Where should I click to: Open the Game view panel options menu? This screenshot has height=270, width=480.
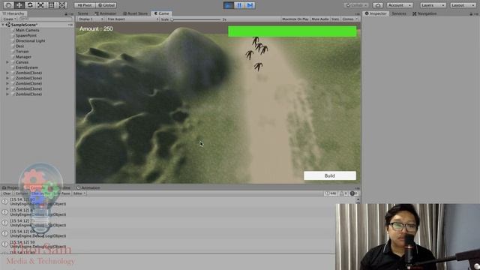tap(358, 14)
